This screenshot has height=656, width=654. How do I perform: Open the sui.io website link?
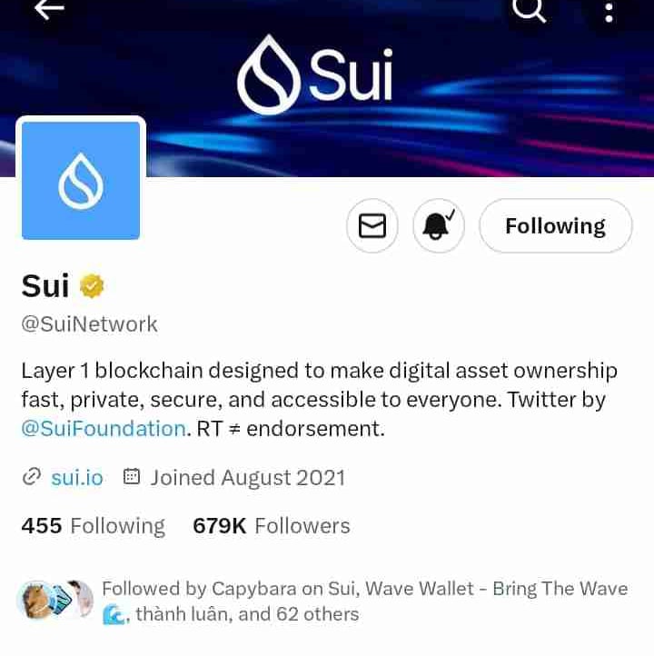point(77,478)
